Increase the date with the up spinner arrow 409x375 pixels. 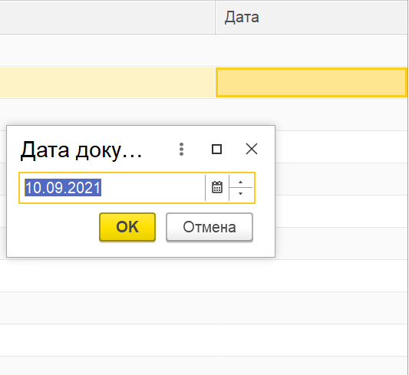240,182
